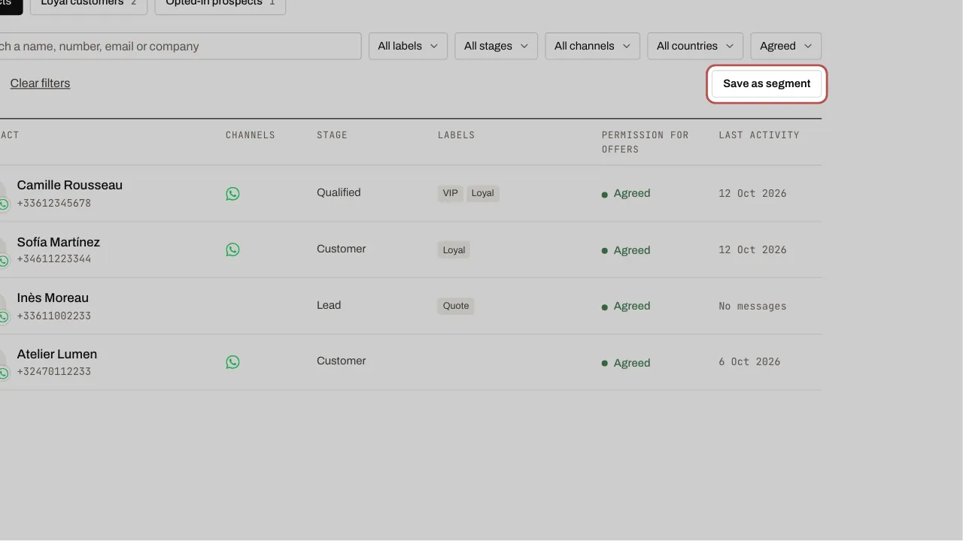Click the Last Activity column header
The height and width of the screenshot is (541, 963).
tap(759, 135)
